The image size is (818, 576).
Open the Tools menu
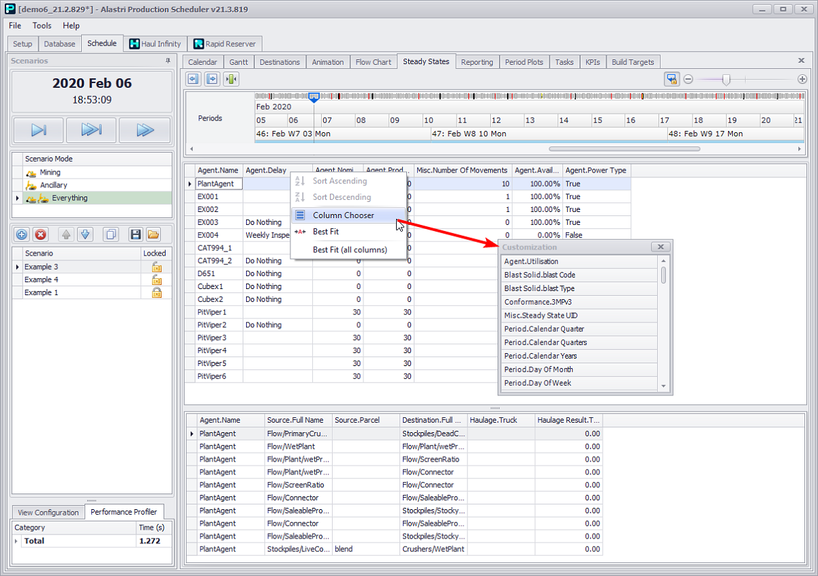point(42,25)
